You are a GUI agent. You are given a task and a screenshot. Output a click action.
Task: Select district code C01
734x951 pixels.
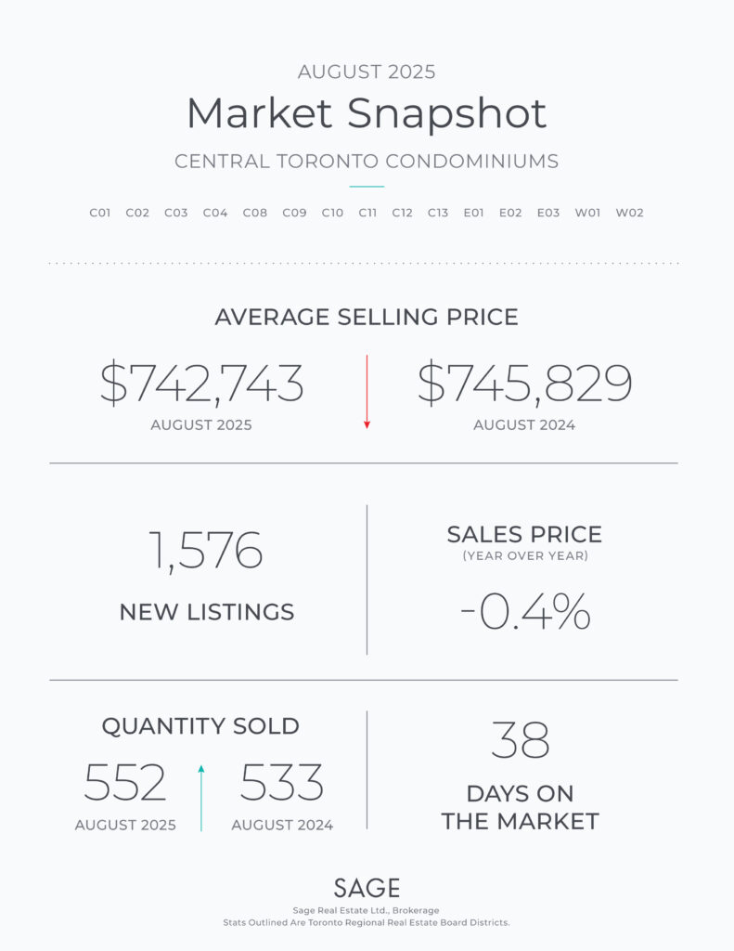coord(100,213)
